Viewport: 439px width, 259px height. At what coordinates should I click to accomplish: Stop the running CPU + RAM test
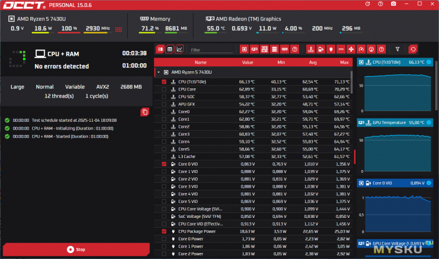coord(76,249)
